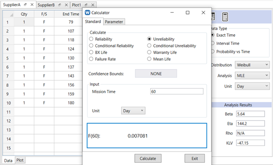The height and width of the screenshot is (165, 273).
Task: Close the Calculator dialog window
Action: [203, 13]
